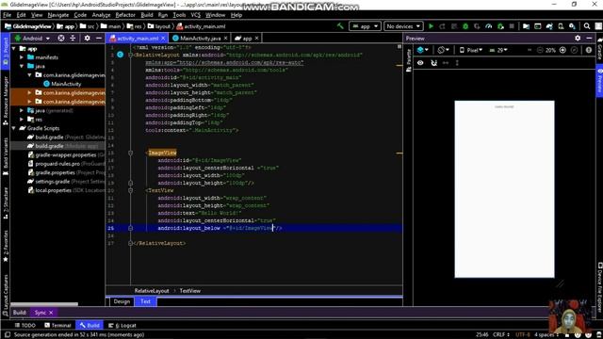Click Collapse All icon in Project panel

(73, 38)
